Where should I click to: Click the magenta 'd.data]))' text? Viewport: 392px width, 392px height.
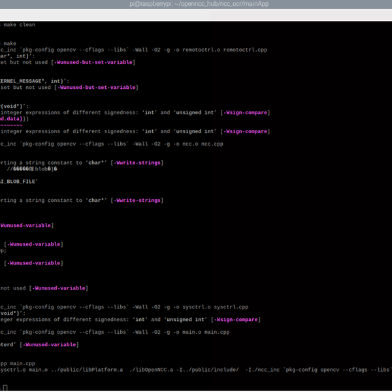pyautogui.click(x=14, y=119)
